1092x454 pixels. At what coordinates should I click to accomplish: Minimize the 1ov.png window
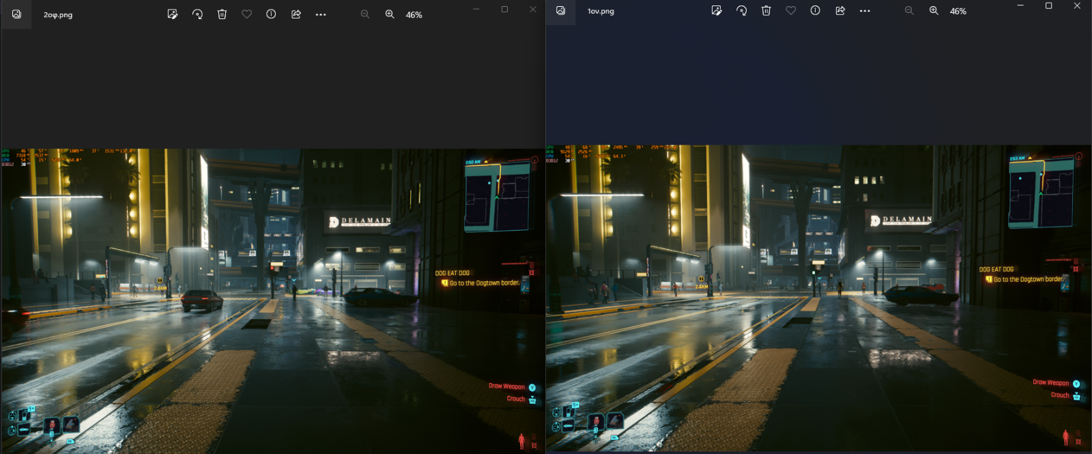1020,5
